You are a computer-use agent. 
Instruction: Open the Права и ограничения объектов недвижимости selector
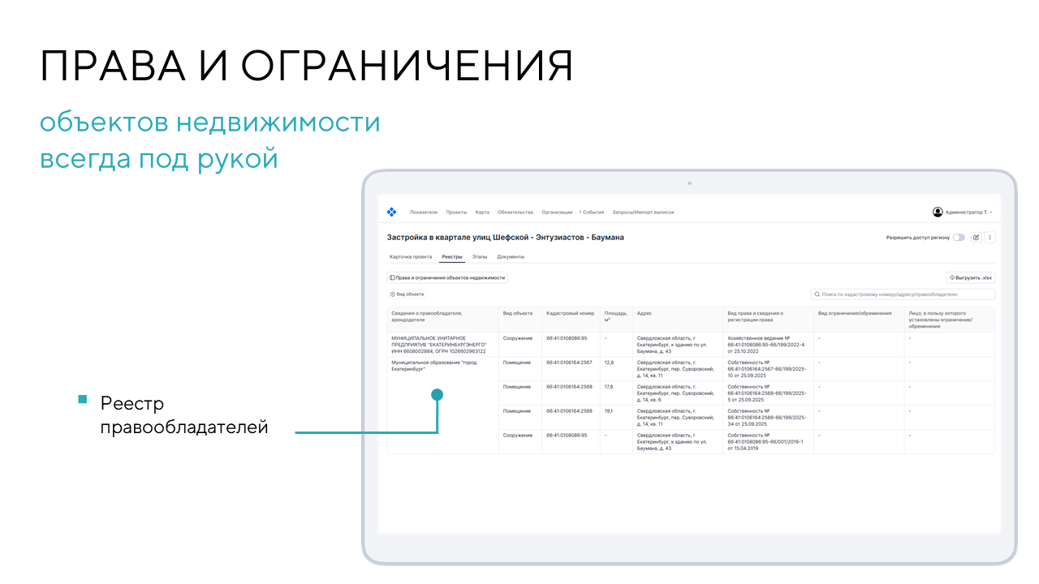coord(447,277)
